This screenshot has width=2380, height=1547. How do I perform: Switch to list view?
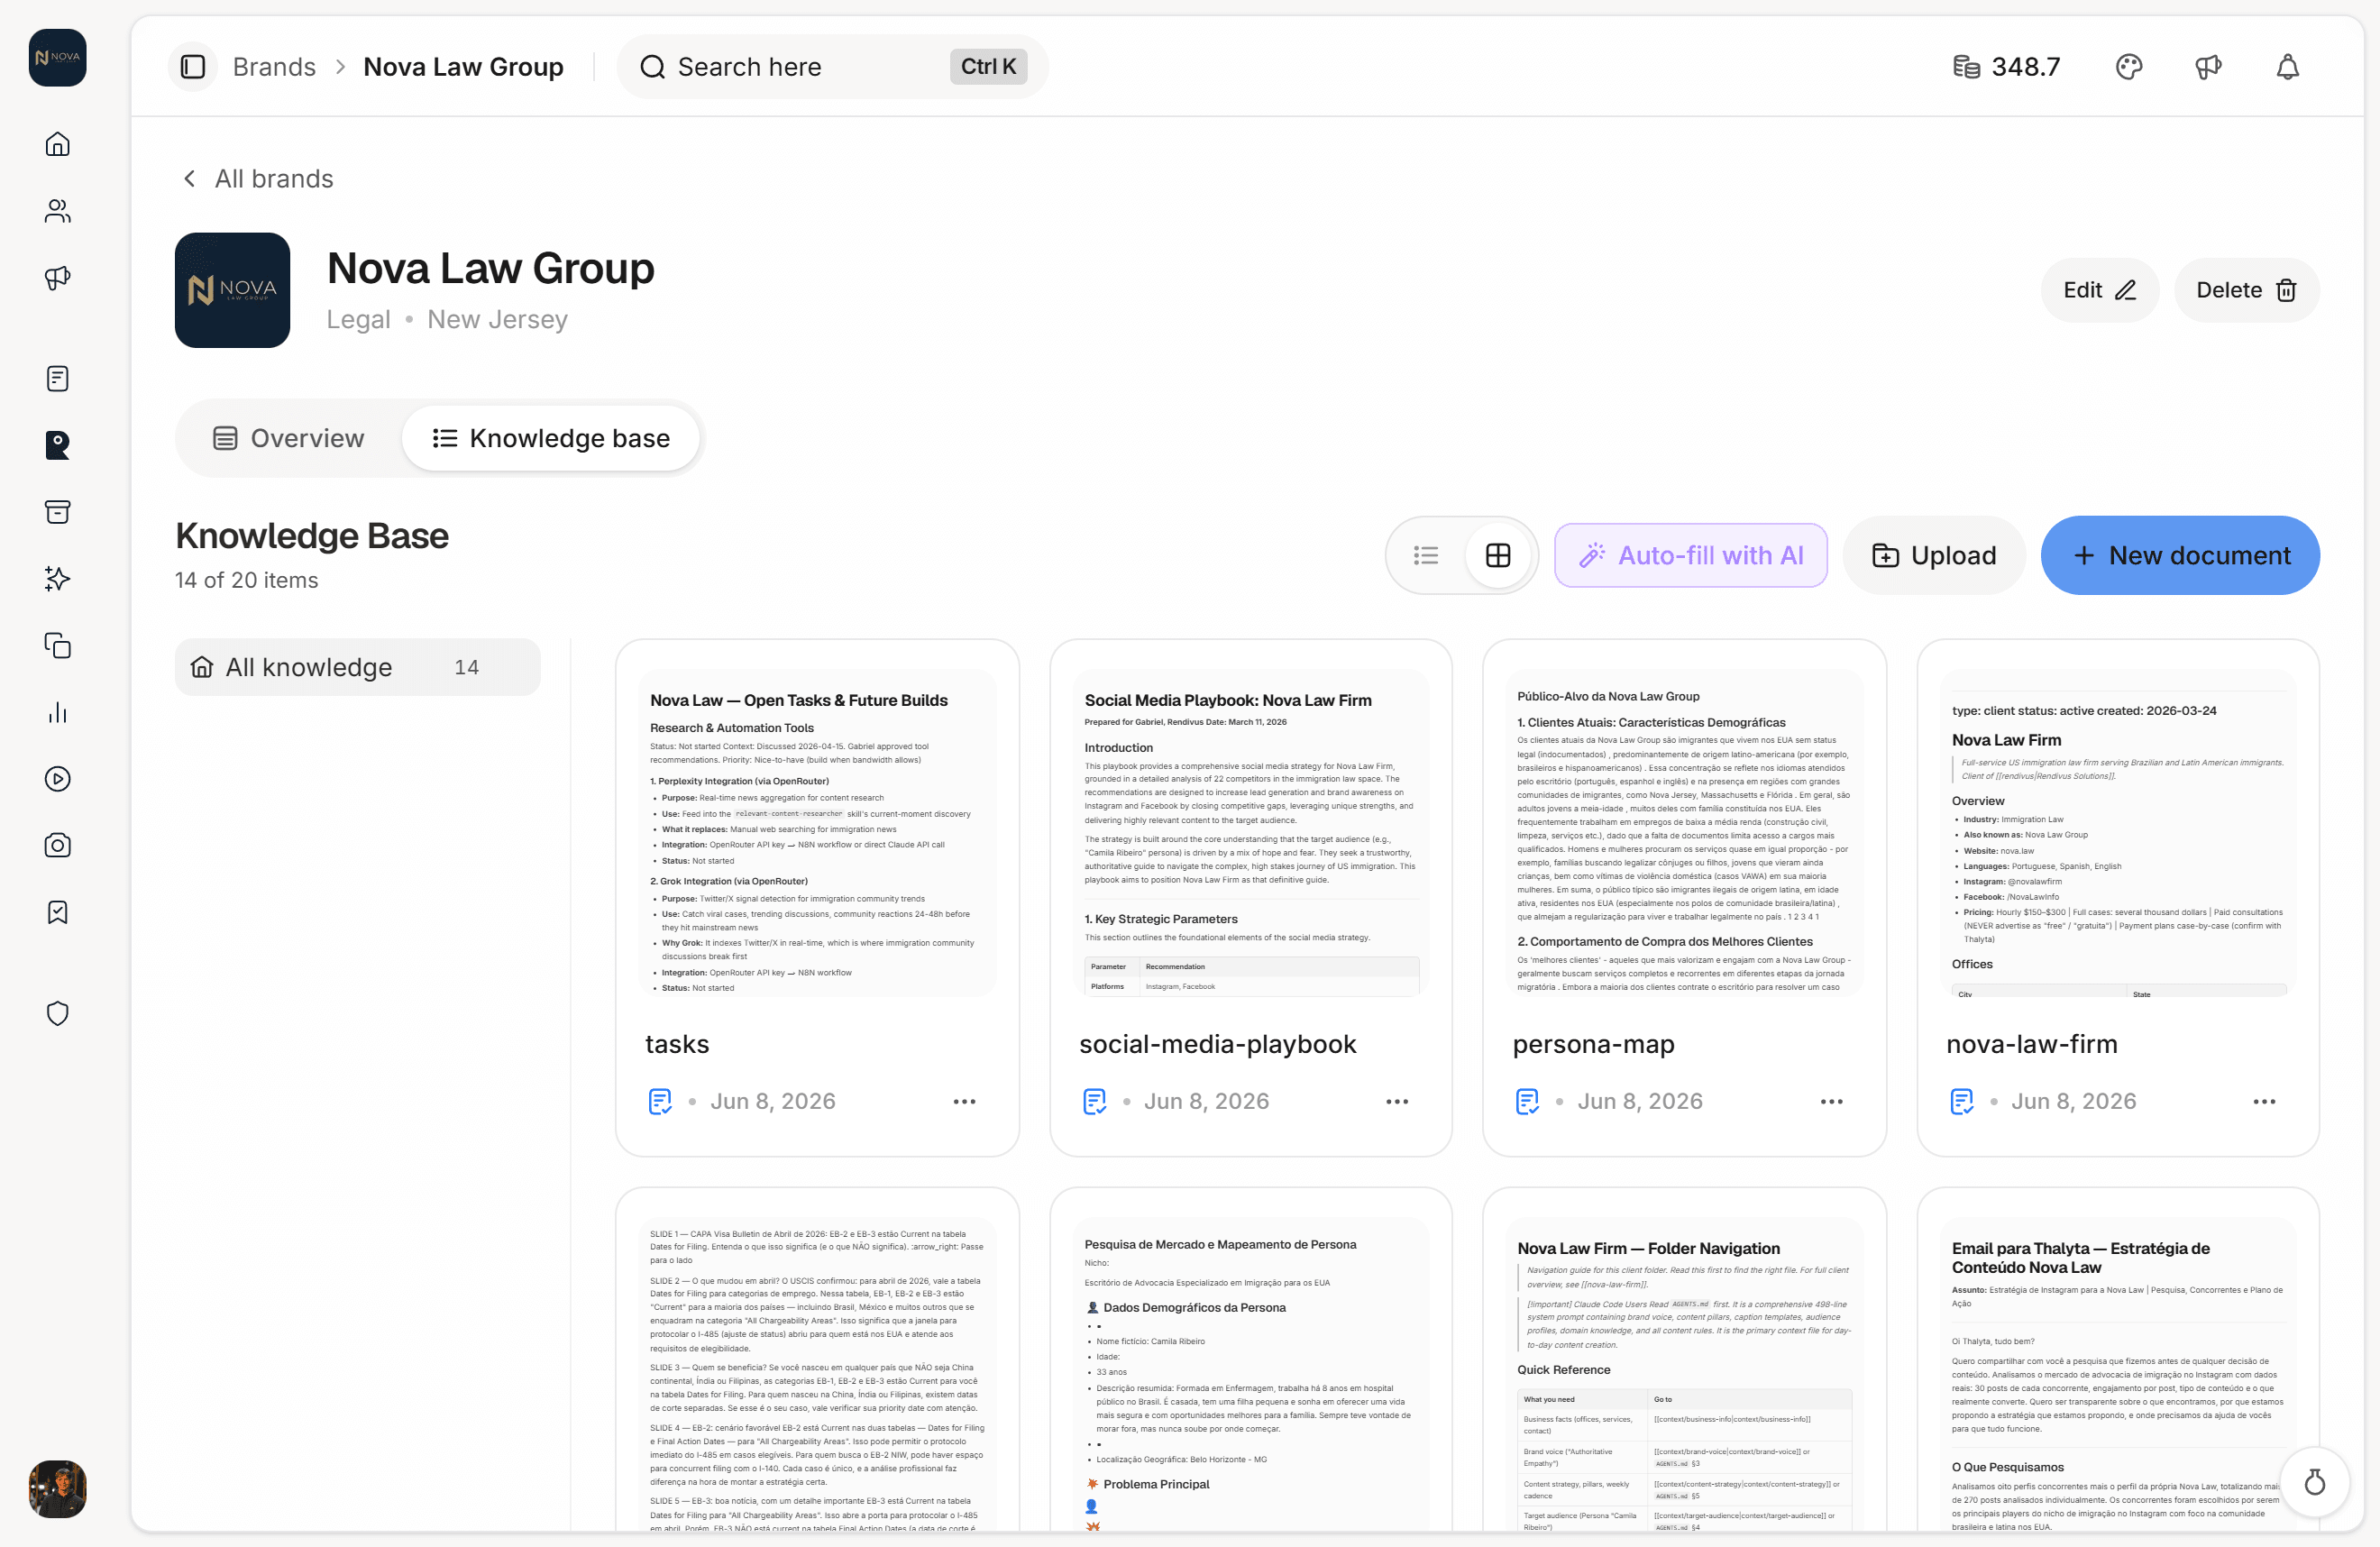coord(1426,555)
